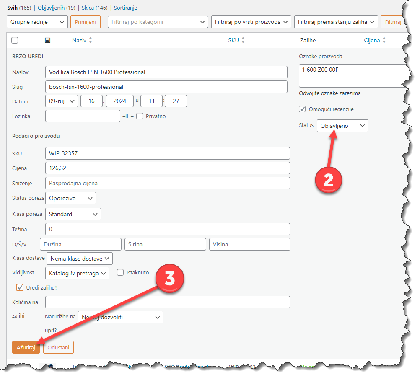The image size is (420, 380).
Task: Open the Grupne radnje dropdown
Action: point(37,22)
